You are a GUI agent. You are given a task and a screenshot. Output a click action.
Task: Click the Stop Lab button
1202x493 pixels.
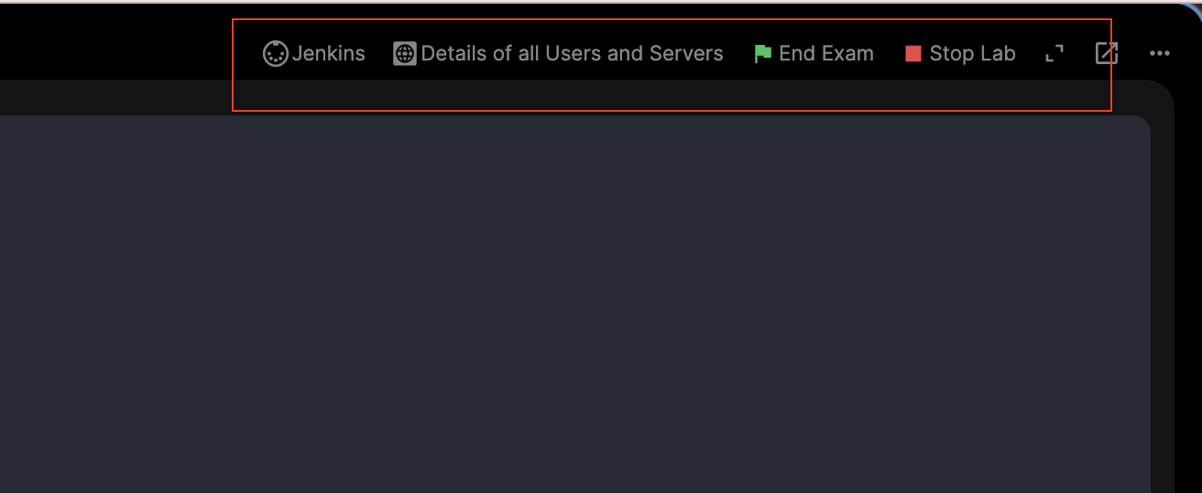pyautogui.click(x=960, y=54)
